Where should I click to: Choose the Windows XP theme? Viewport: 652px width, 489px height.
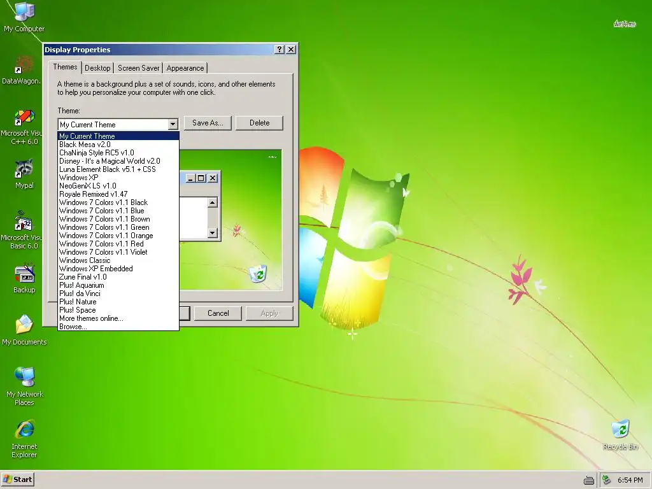click(x=118, y=178)
